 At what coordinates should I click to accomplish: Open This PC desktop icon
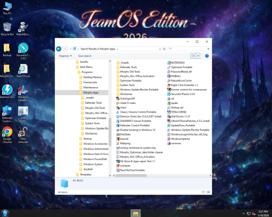pyautogui.click(x=7, y=8)
